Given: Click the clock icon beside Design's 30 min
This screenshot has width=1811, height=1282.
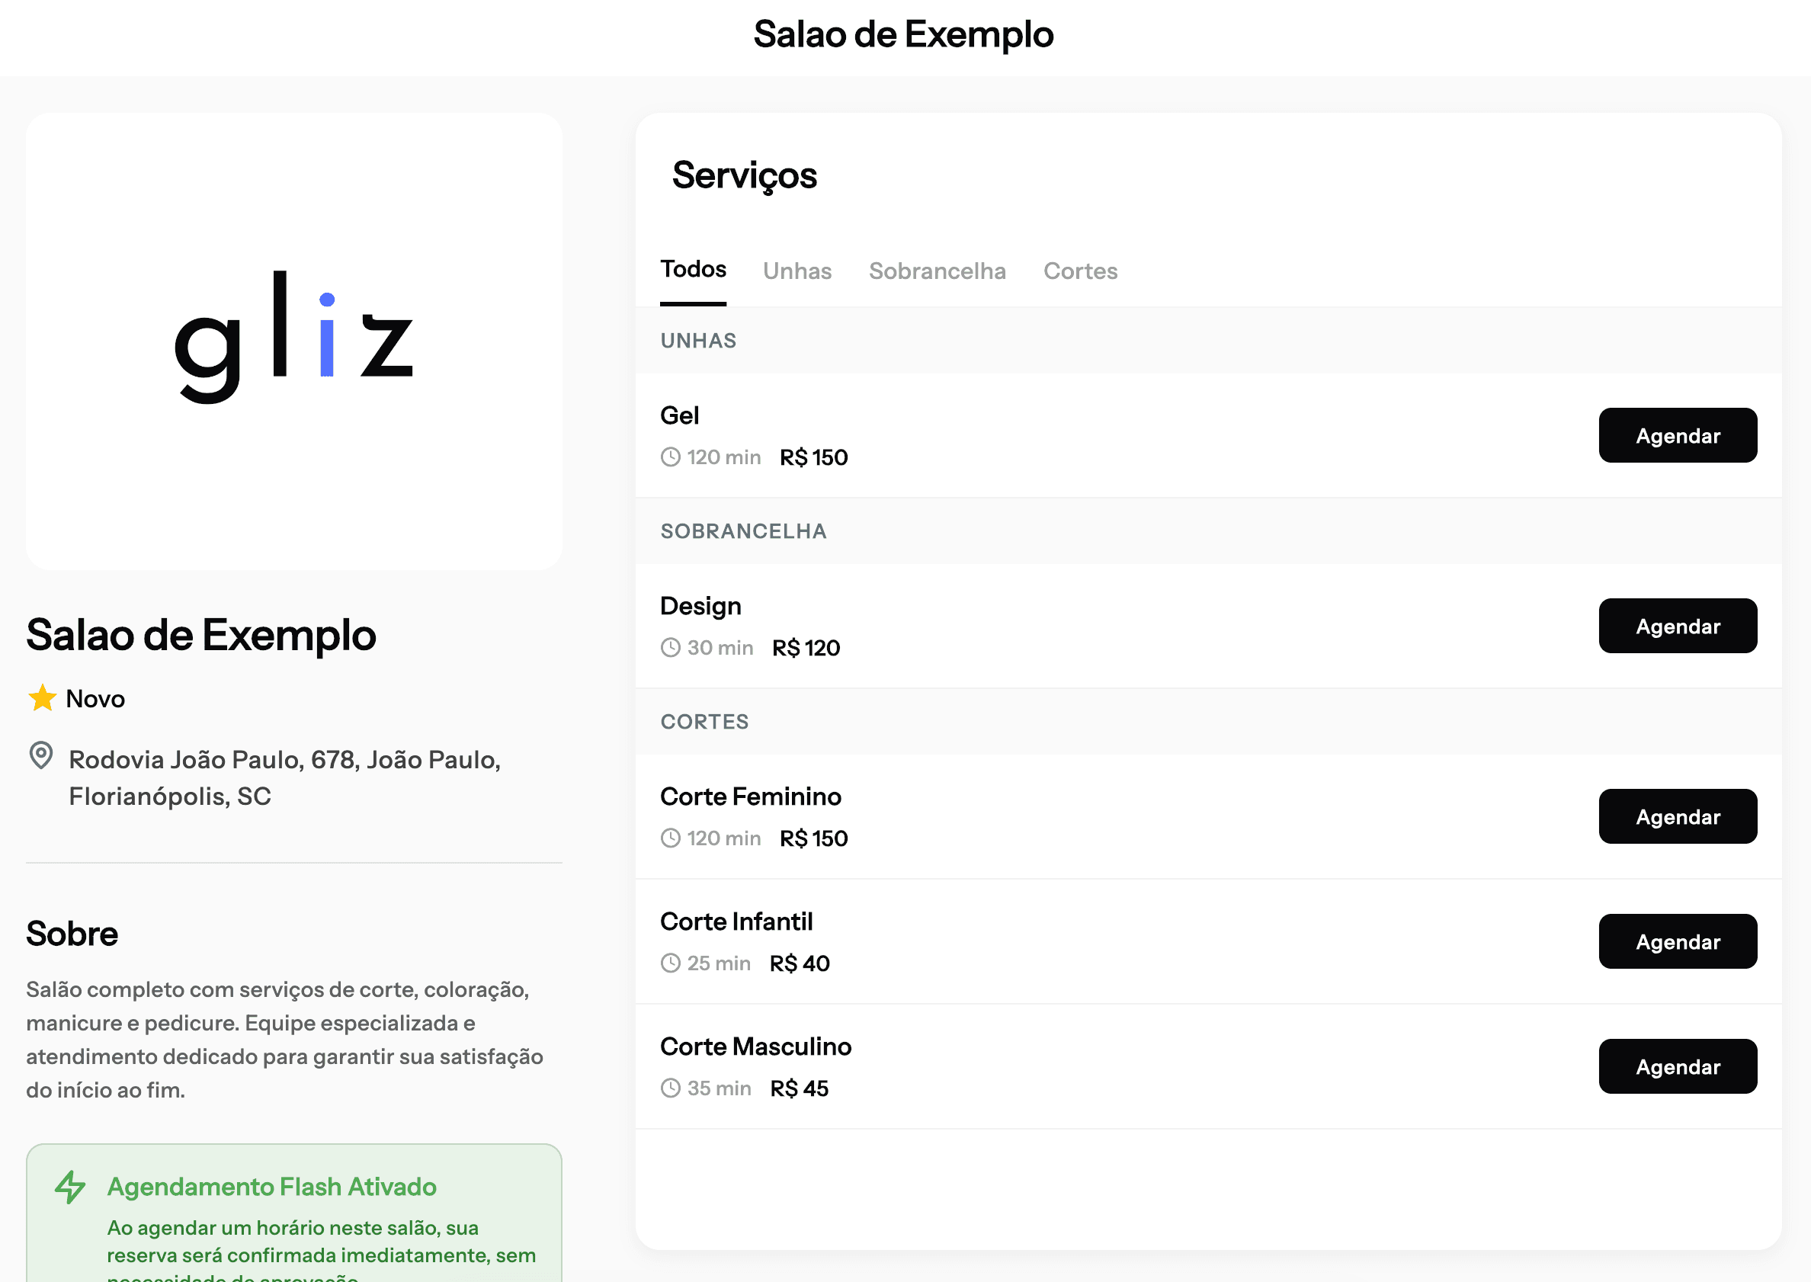Looking at the screenshot, I should (670, 647).
